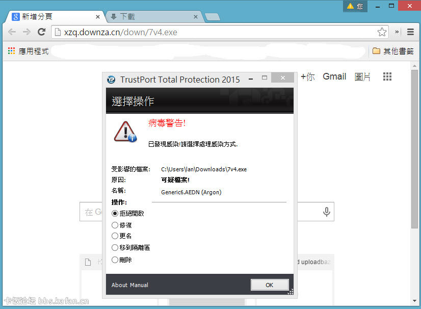Open the 應用程式 apps shortcut
The height and width of the screenshot is (309, 421).
click(x=28, y=51)
